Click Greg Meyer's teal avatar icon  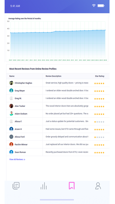point(11,91)
